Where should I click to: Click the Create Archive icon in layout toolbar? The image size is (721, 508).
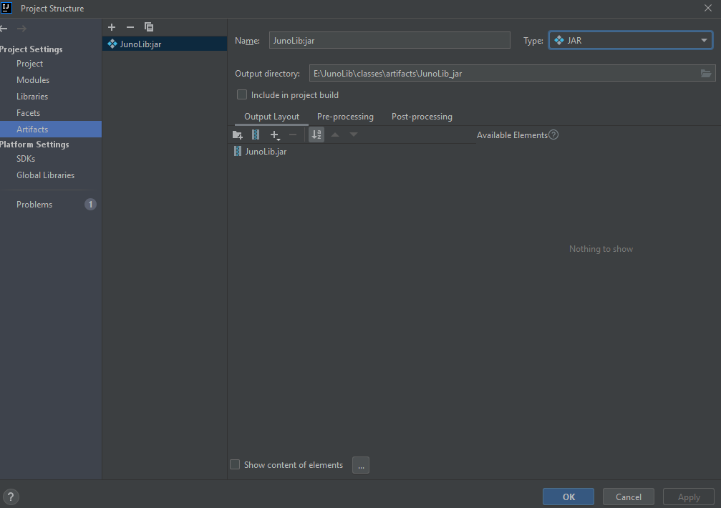(x=256, y=135)
